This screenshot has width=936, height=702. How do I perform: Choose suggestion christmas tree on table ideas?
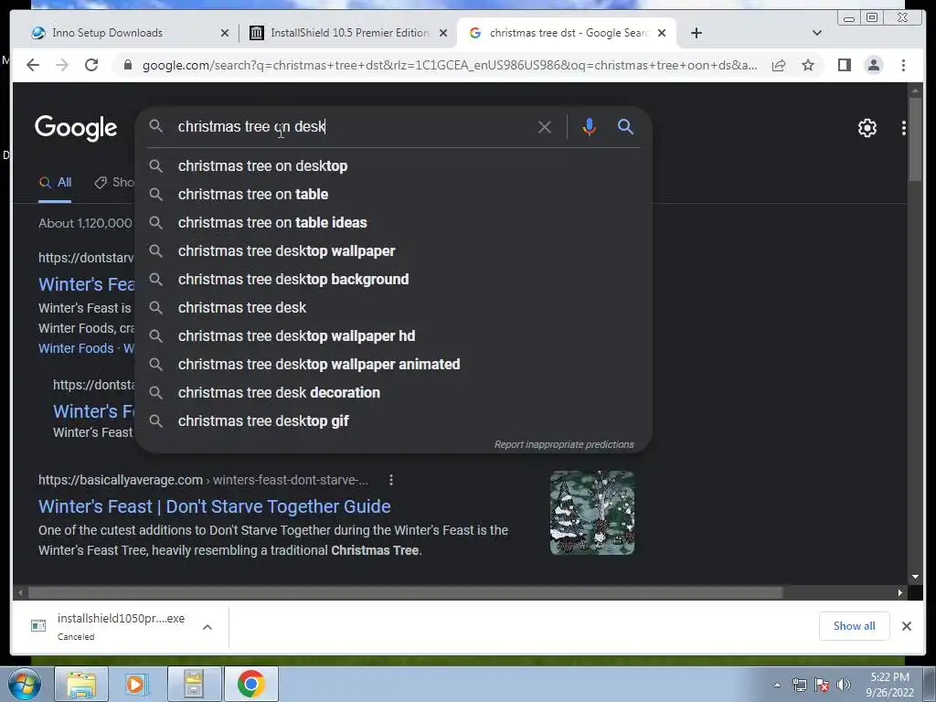coord(394,223)
